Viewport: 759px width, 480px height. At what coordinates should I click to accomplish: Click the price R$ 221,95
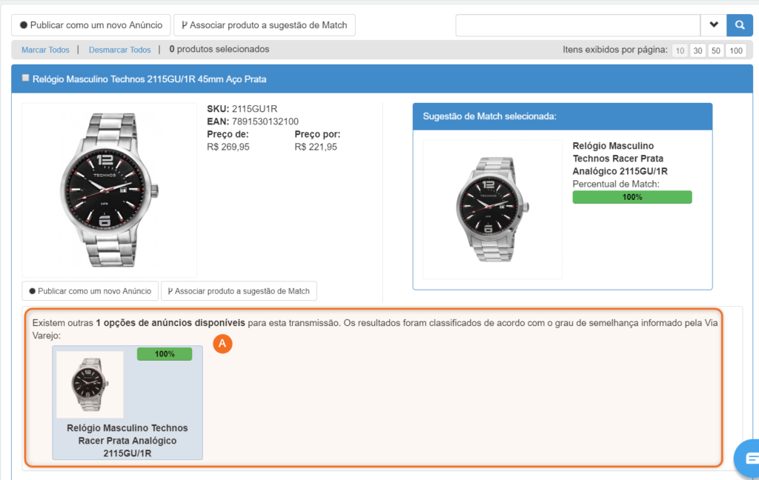coord(316,147)
